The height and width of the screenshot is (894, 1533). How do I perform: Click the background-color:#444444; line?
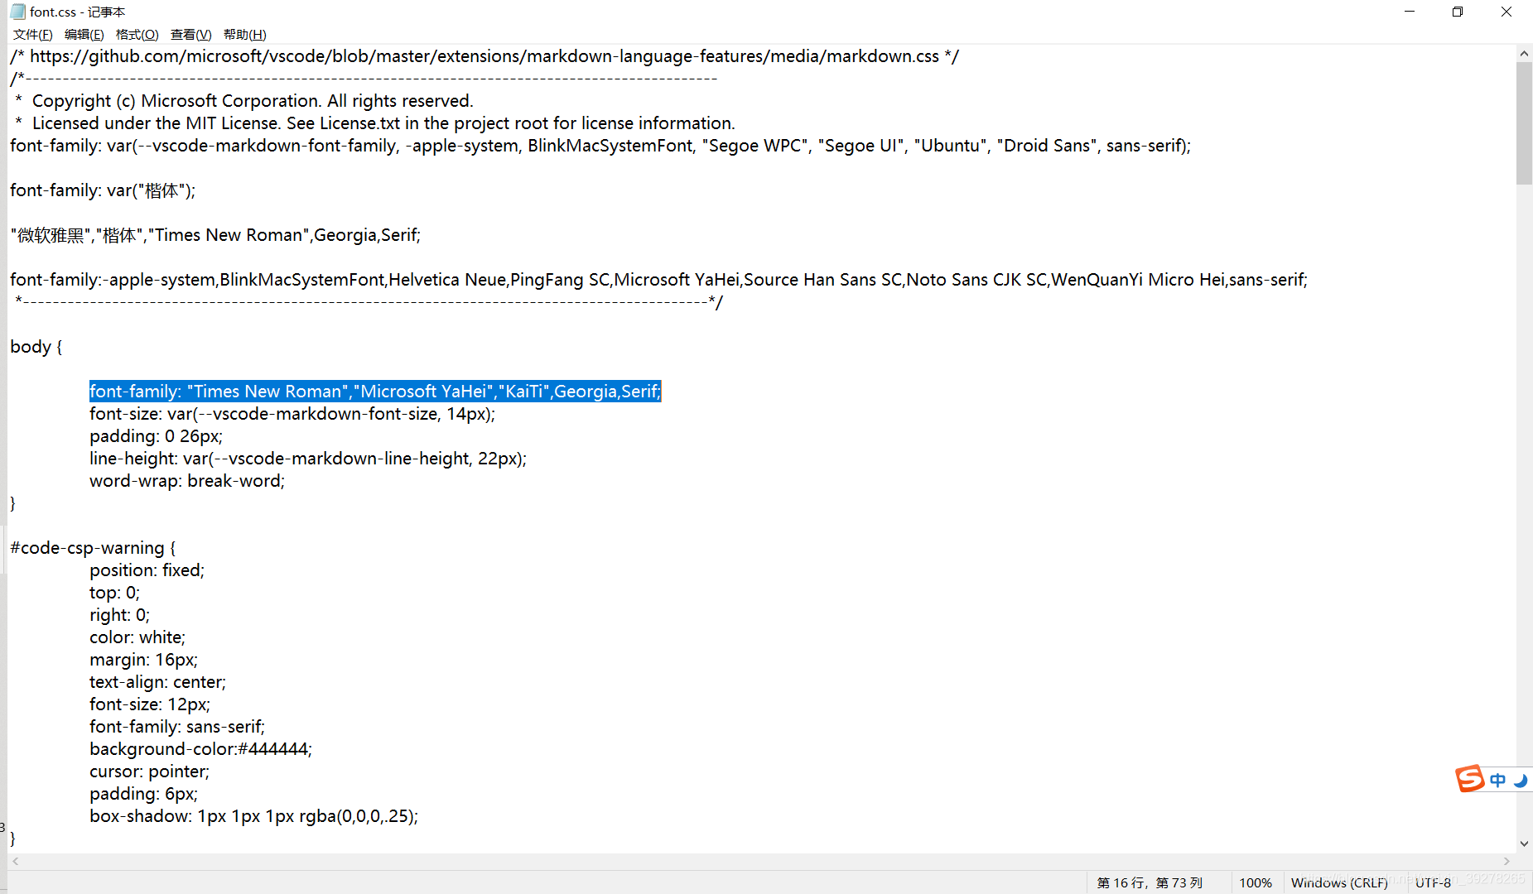pyautogui.click(x=201, y=749)
